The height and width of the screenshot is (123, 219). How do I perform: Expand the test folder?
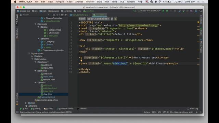[x=26, y=103]
